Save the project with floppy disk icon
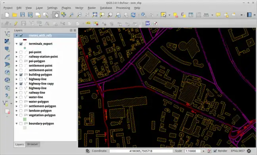Image resolution: width=257 pixels, height=155 pixels. 22,15
